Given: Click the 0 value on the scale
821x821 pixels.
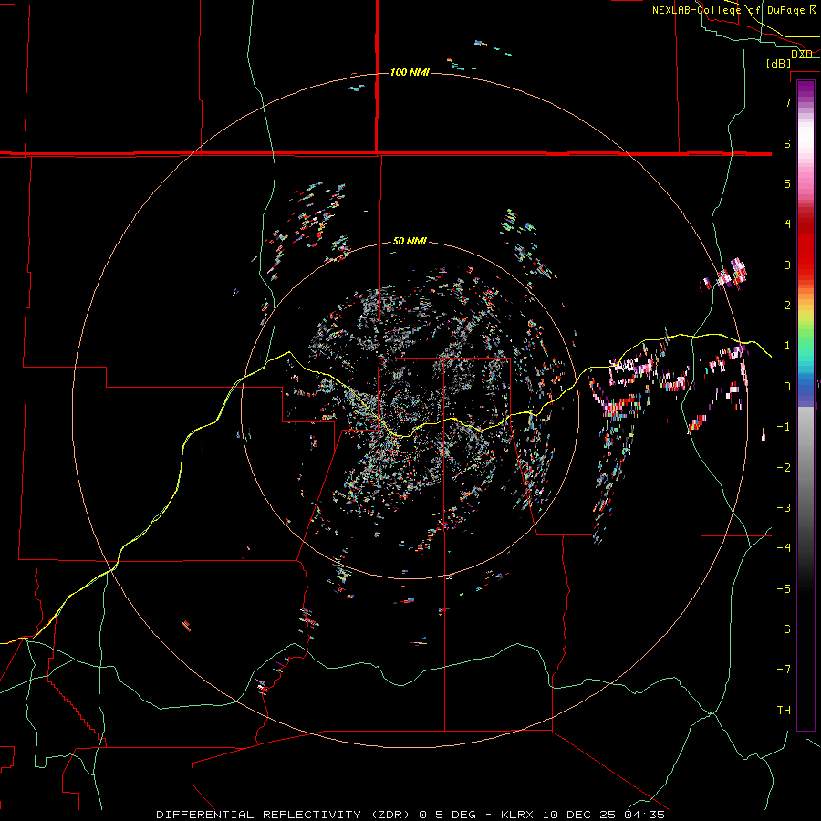Looking at the screenshot, I should click(x=787, y=386).
